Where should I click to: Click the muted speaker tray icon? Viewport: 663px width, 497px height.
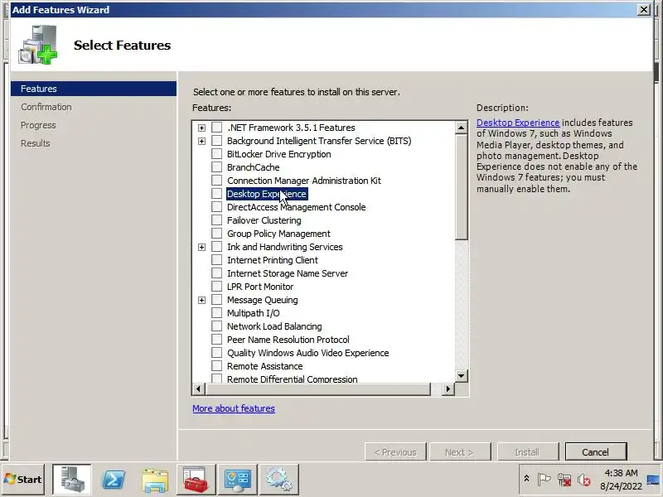(584, 480)
